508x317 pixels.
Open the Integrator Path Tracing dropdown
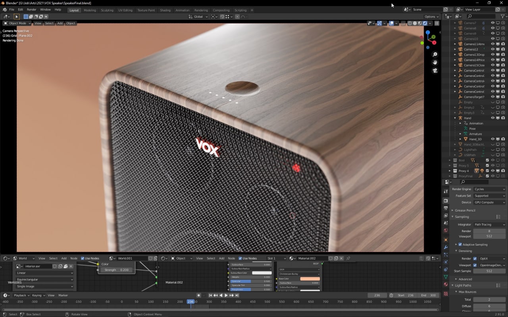489,225
